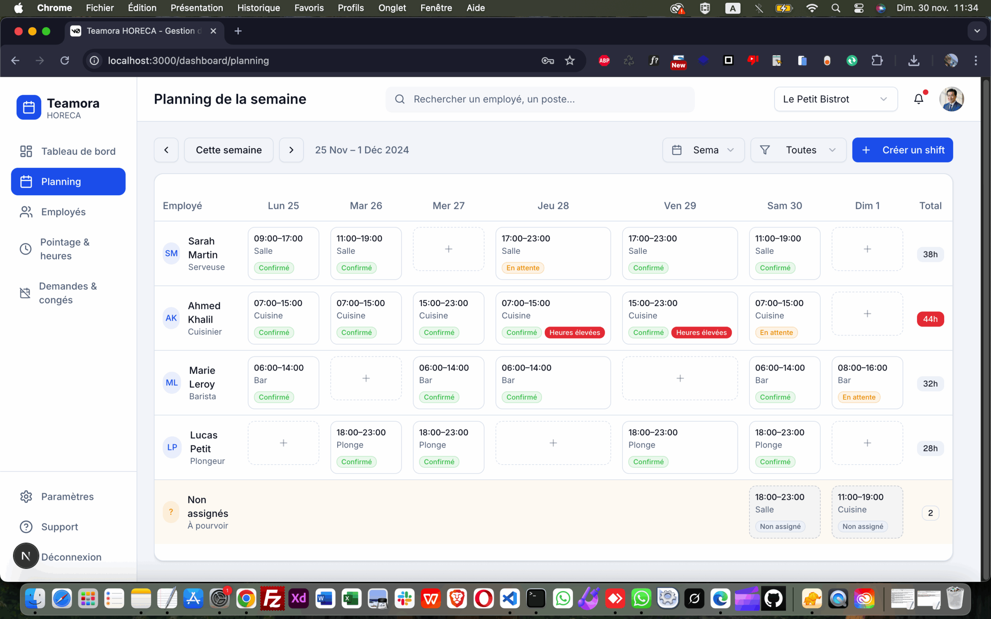The width and height of the screenshot is (991, 619).
Task: Add shift for Sarah Martin on Mer 27
Action: point(448,249)
